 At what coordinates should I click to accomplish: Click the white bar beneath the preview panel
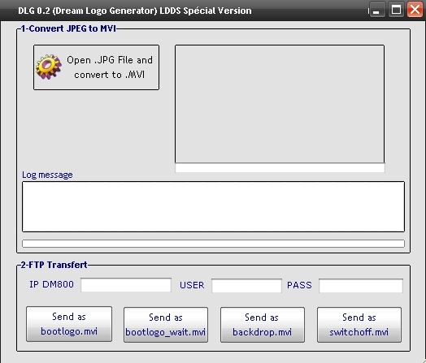coord(280,168)
